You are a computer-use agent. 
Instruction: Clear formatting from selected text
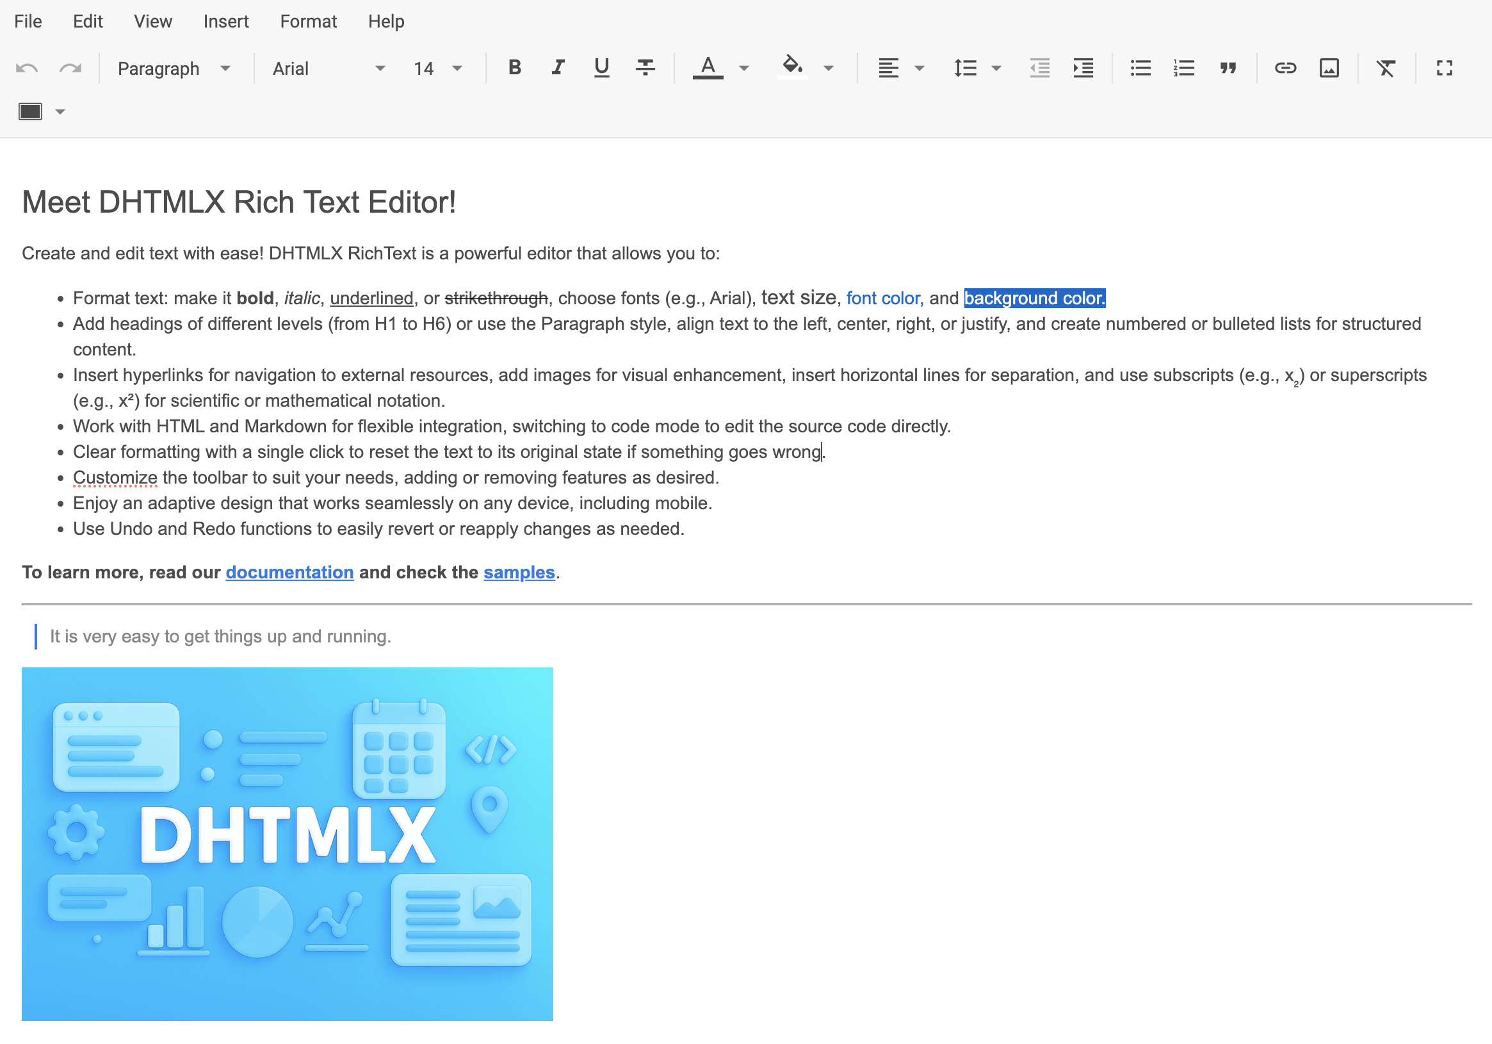1386,68
